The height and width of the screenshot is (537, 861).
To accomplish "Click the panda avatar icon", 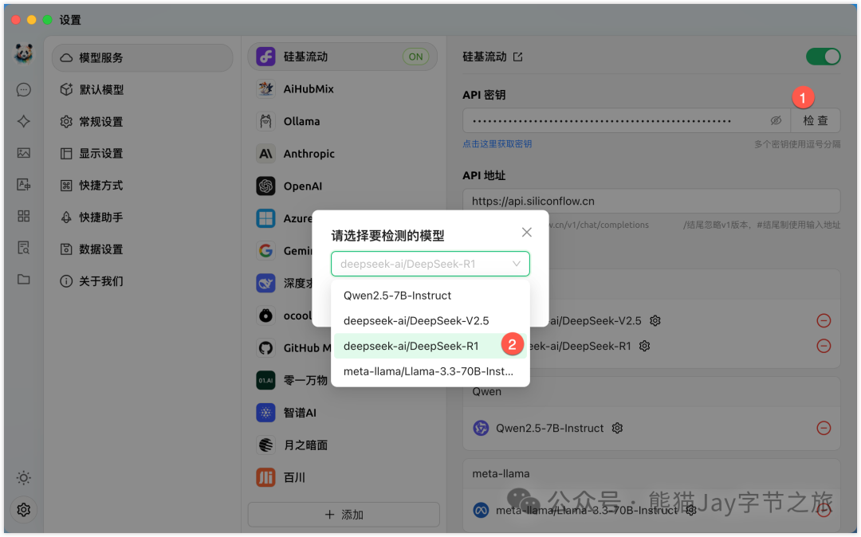I will [x=24, y=53].
